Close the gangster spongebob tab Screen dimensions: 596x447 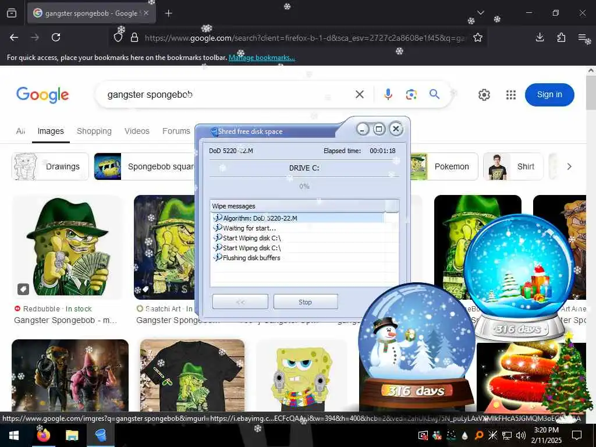(146, 13)
